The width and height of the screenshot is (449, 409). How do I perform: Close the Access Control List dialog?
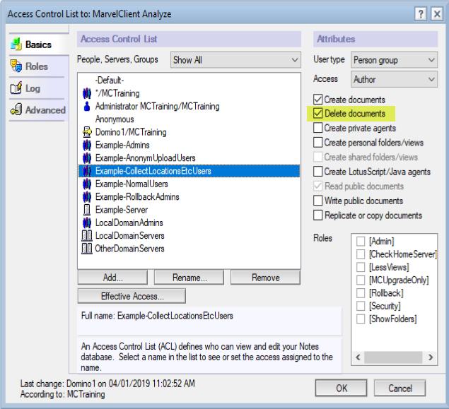pyautogui.click(x=437, y=13)
